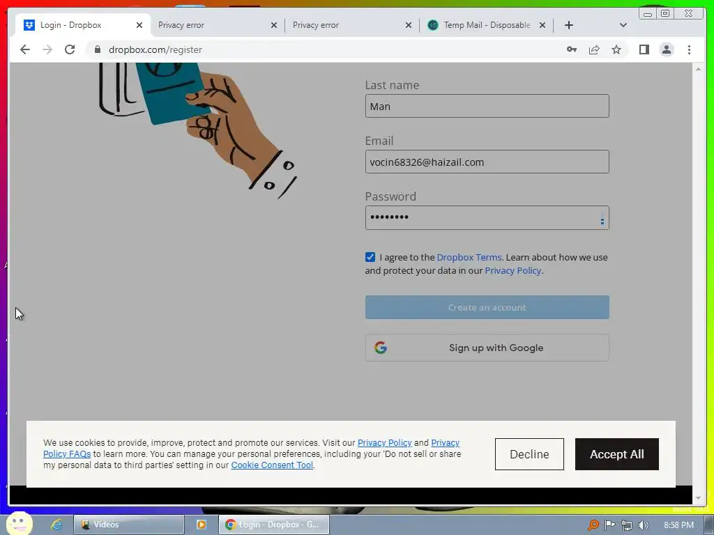
Task: Click page scrollbar up arrow
Action: click(698, 69)
